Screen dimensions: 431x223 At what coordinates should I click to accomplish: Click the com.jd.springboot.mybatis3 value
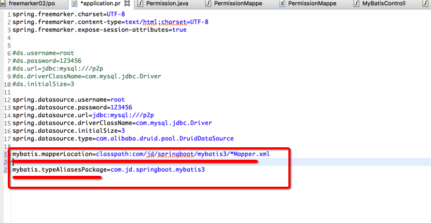coord(158,170)
